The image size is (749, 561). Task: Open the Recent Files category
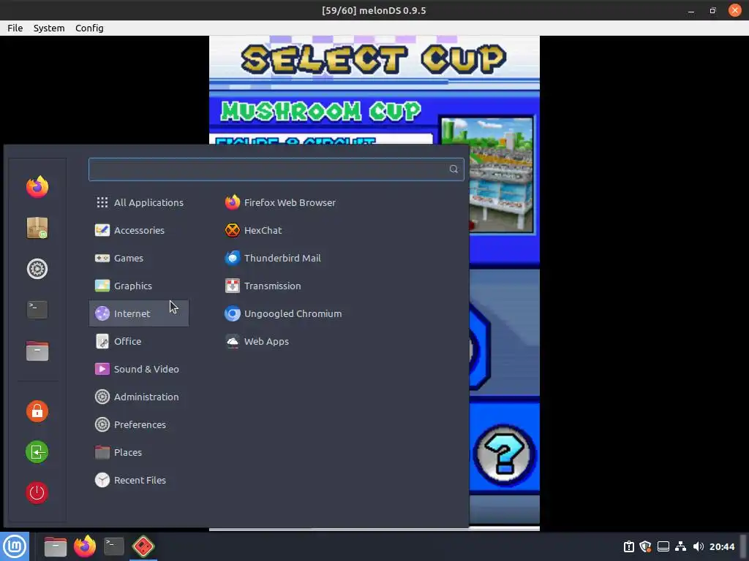click(x=139, y=480)
